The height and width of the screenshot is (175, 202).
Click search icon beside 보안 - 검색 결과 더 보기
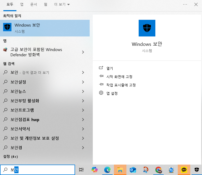pyautogui.click(x=5, y=72)
